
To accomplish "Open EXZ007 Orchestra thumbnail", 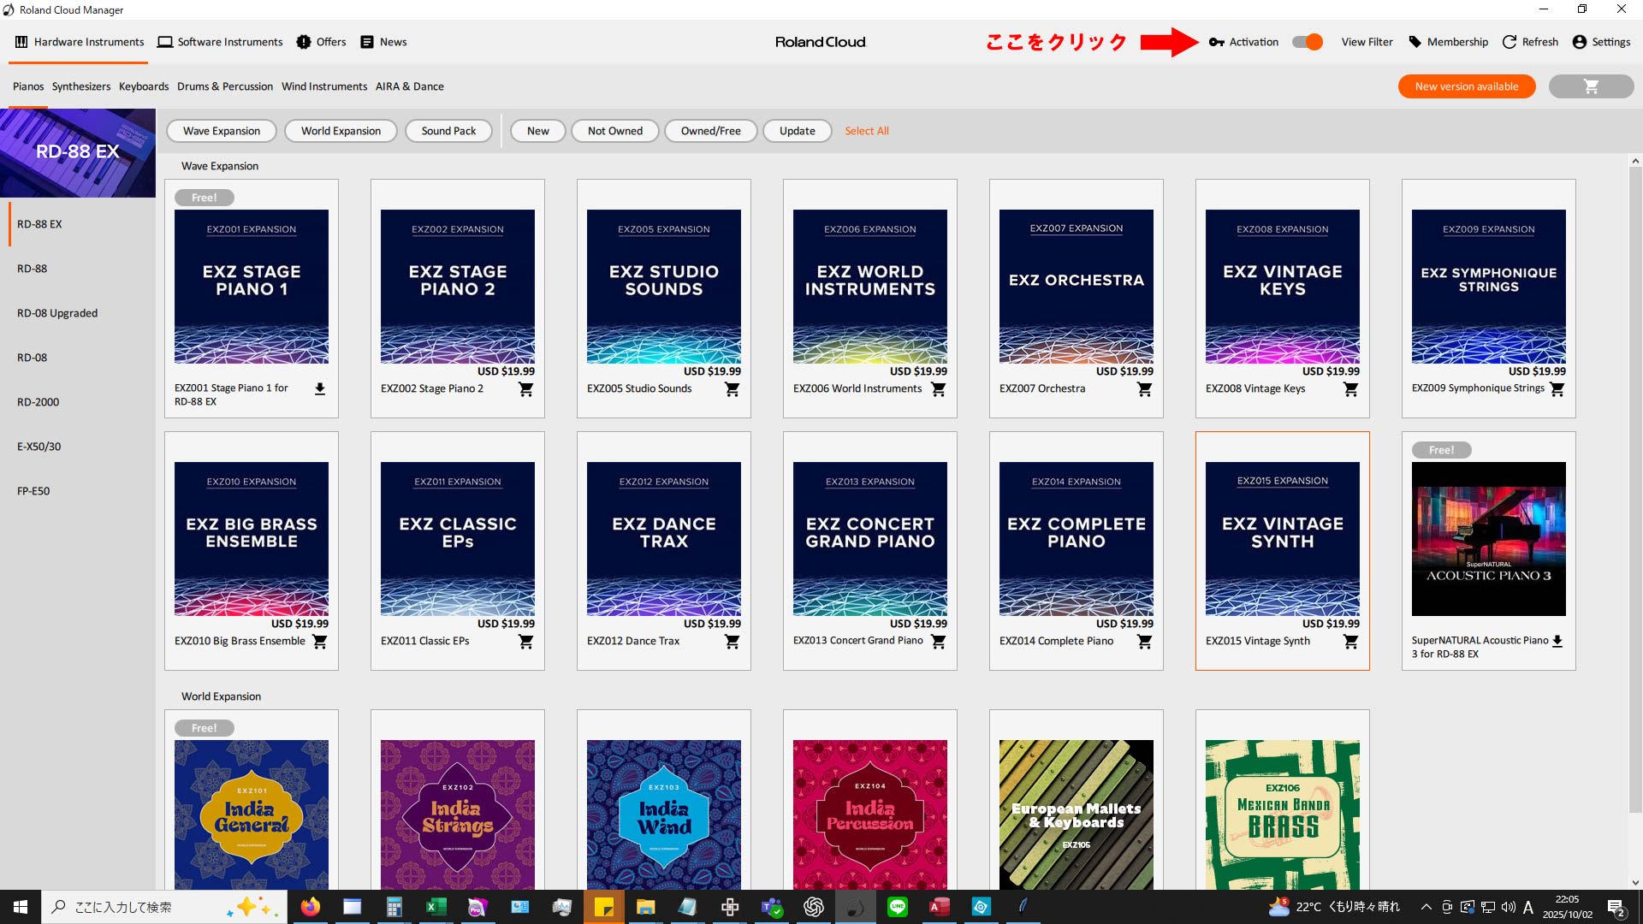I will 1076,287.
